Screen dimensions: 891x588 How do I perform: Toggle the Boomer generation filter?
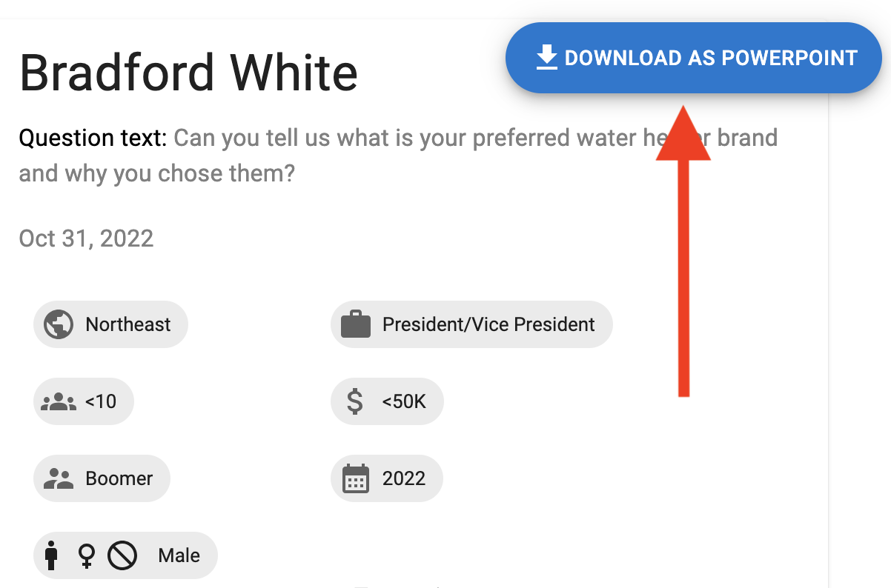point(102,478)
